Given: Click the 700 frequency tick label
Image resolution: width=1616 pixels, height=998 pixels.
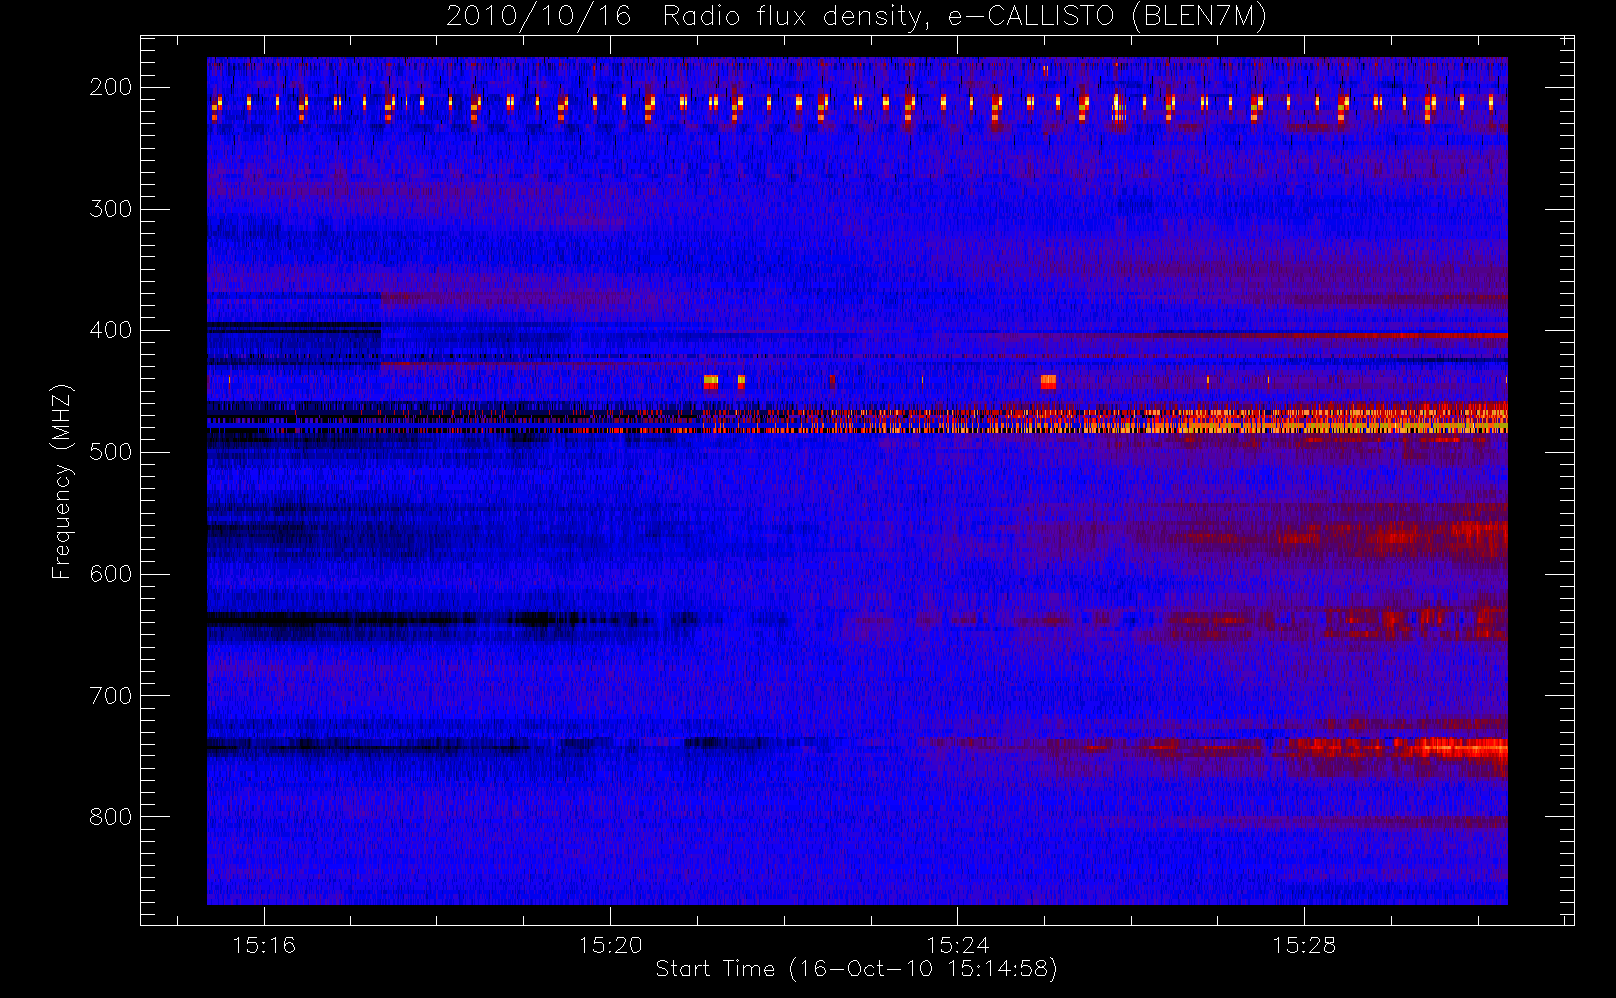Looking at the screenshot, I should pos(110,696).
